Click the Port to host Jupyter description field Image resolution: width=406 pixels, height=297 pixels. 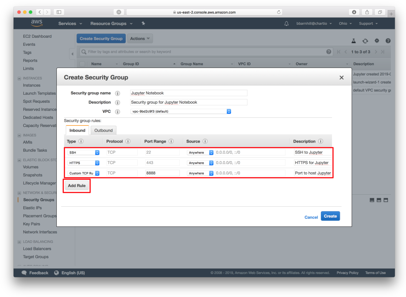point(313,173)
